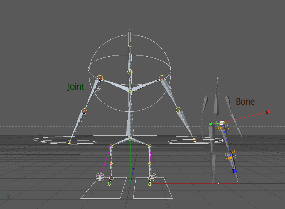The height and width of the screenshot is (209, 285).
Task: Select the white center handle of bone gizmo
Action: click(x=222, y=123)
